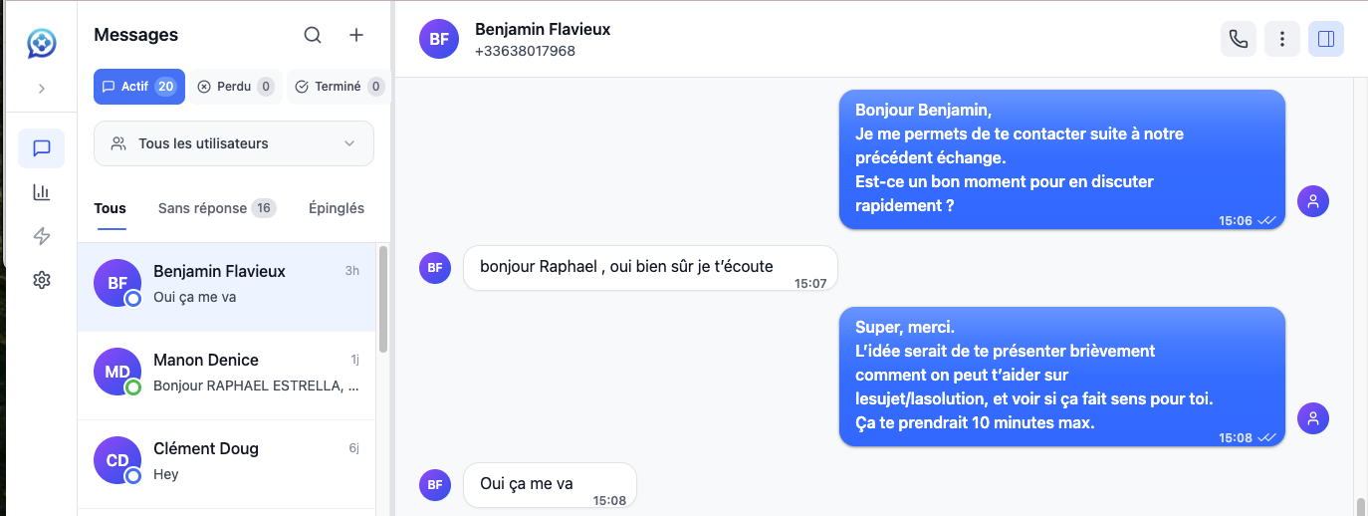Viewport: 1368px width, 516px height.
Task: Filter by "Terminé" conversations
Action: [338, 87]
